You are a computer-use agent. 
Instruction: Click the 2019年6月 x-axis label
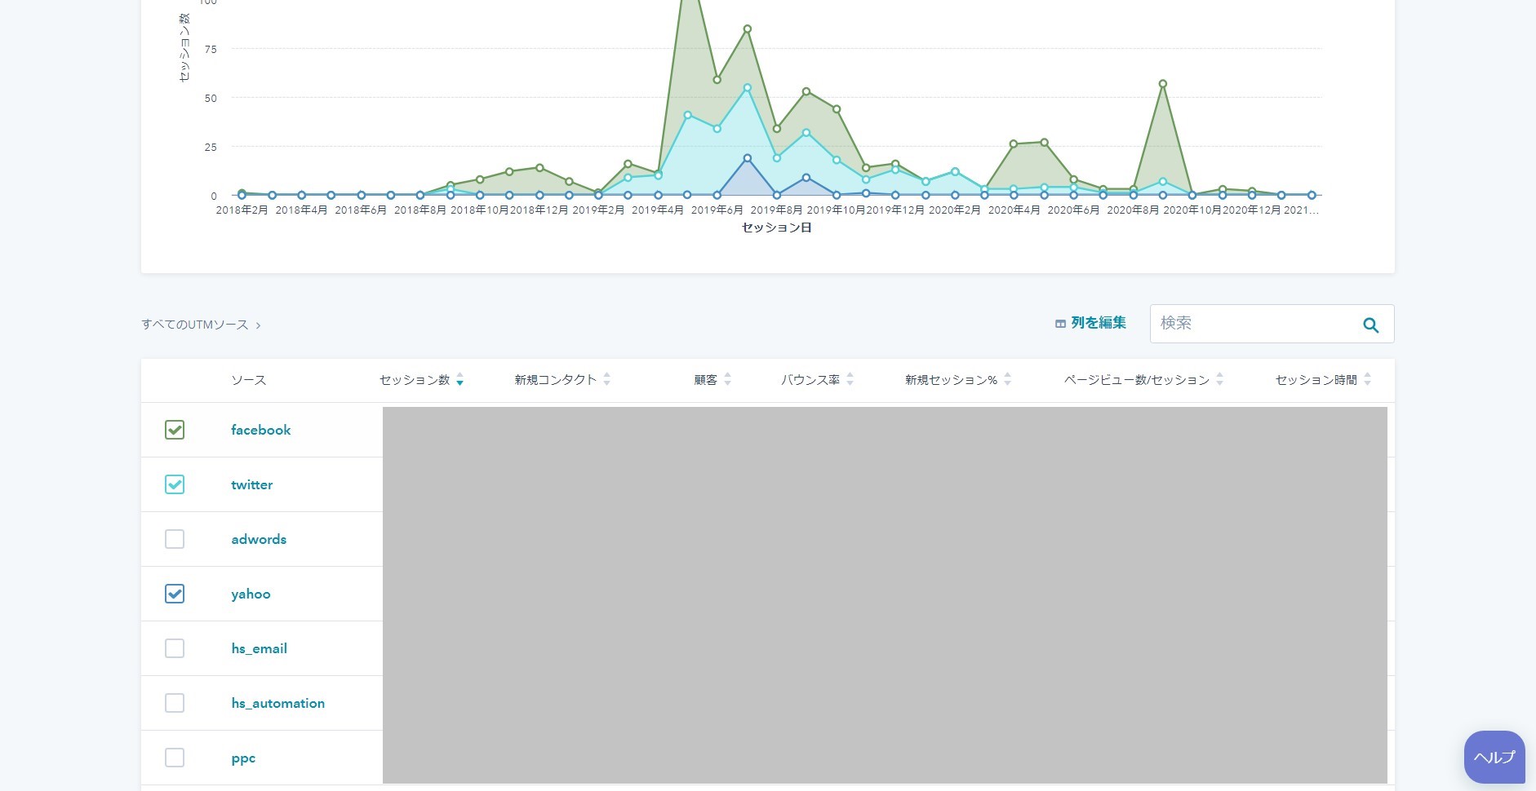[x=717, y=210]
